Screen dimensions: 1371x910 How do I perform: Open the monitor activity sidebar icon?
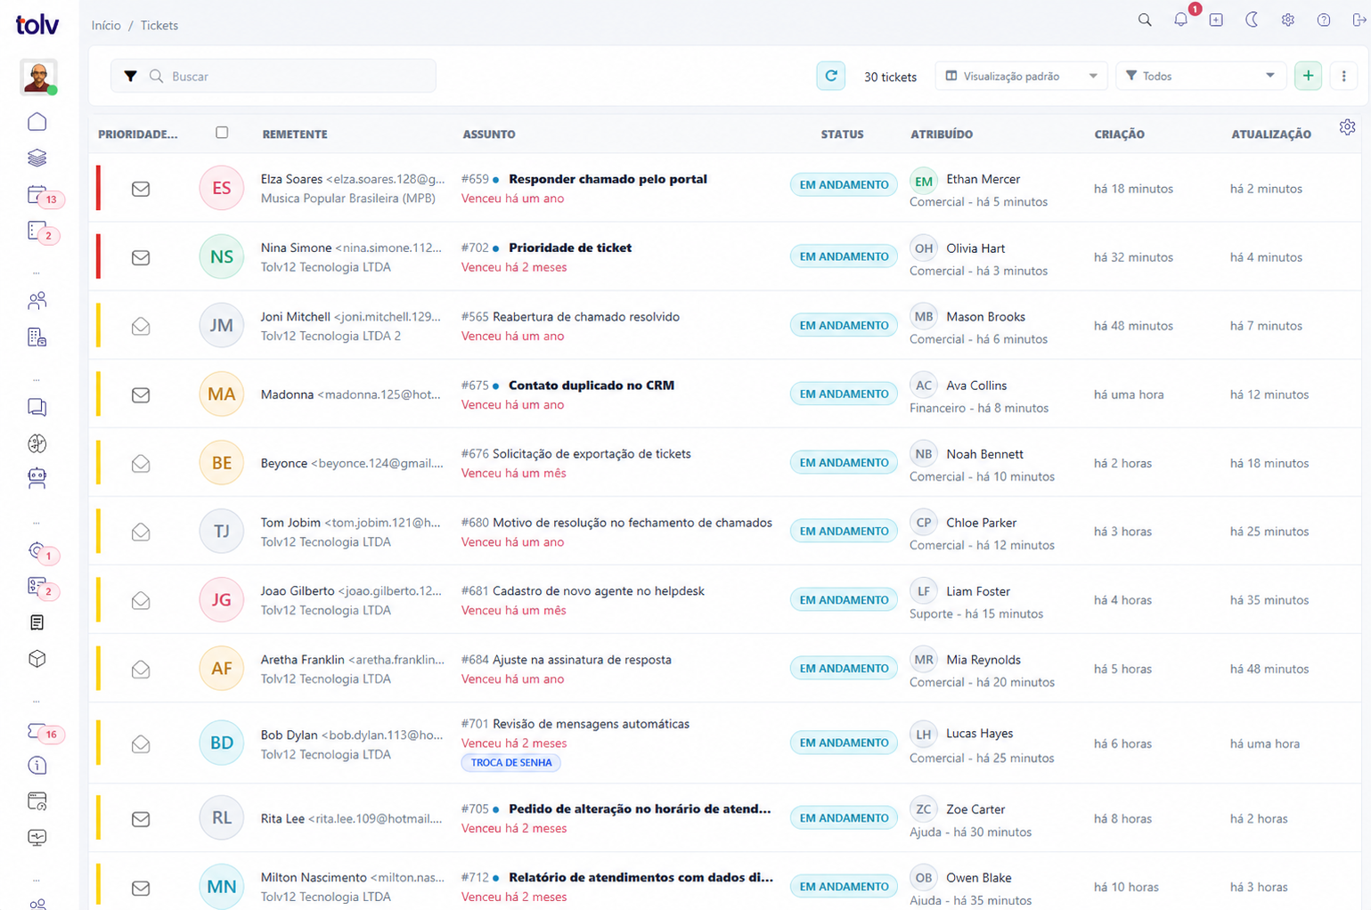point(37,838)
